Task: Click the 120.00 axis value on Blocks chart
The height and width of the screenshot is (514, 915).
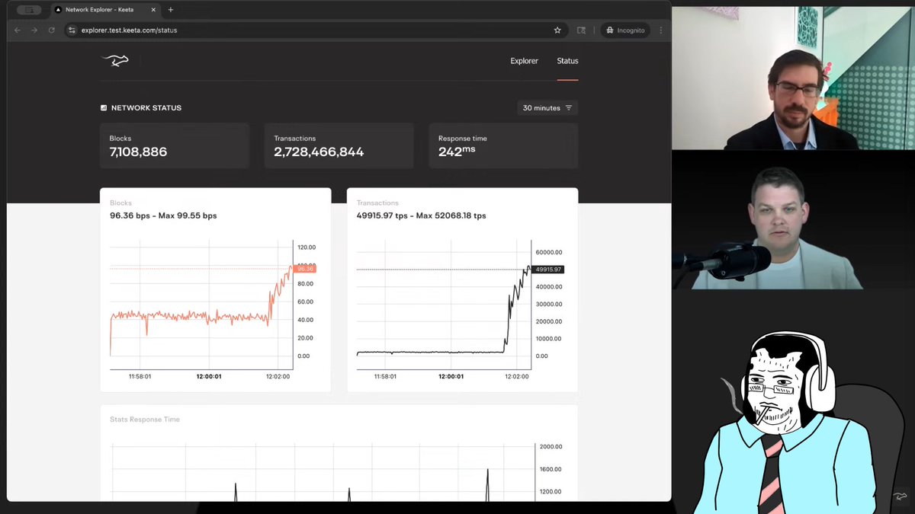Action: click(307, 247)
